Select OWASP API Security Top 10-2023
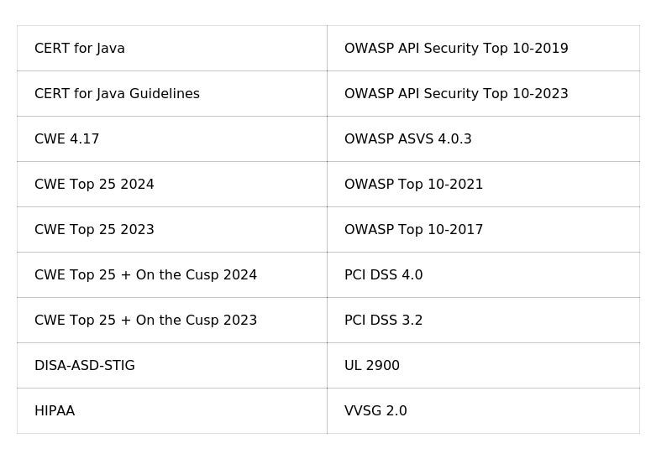Screen dimensions: 672x459 [x=456, y=94]
